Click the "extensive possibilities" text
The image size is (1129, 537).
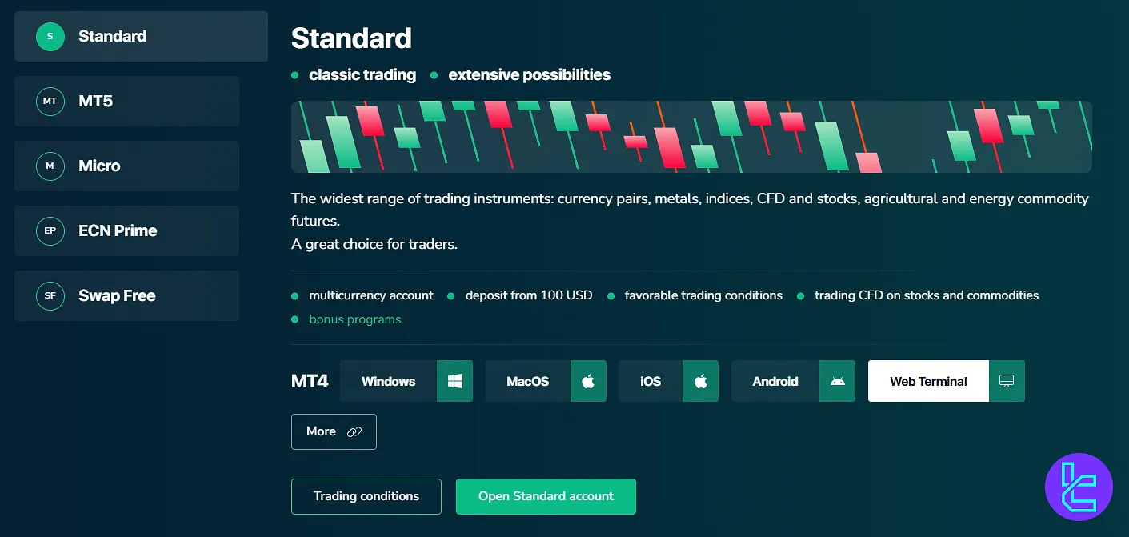click(529, 75)
